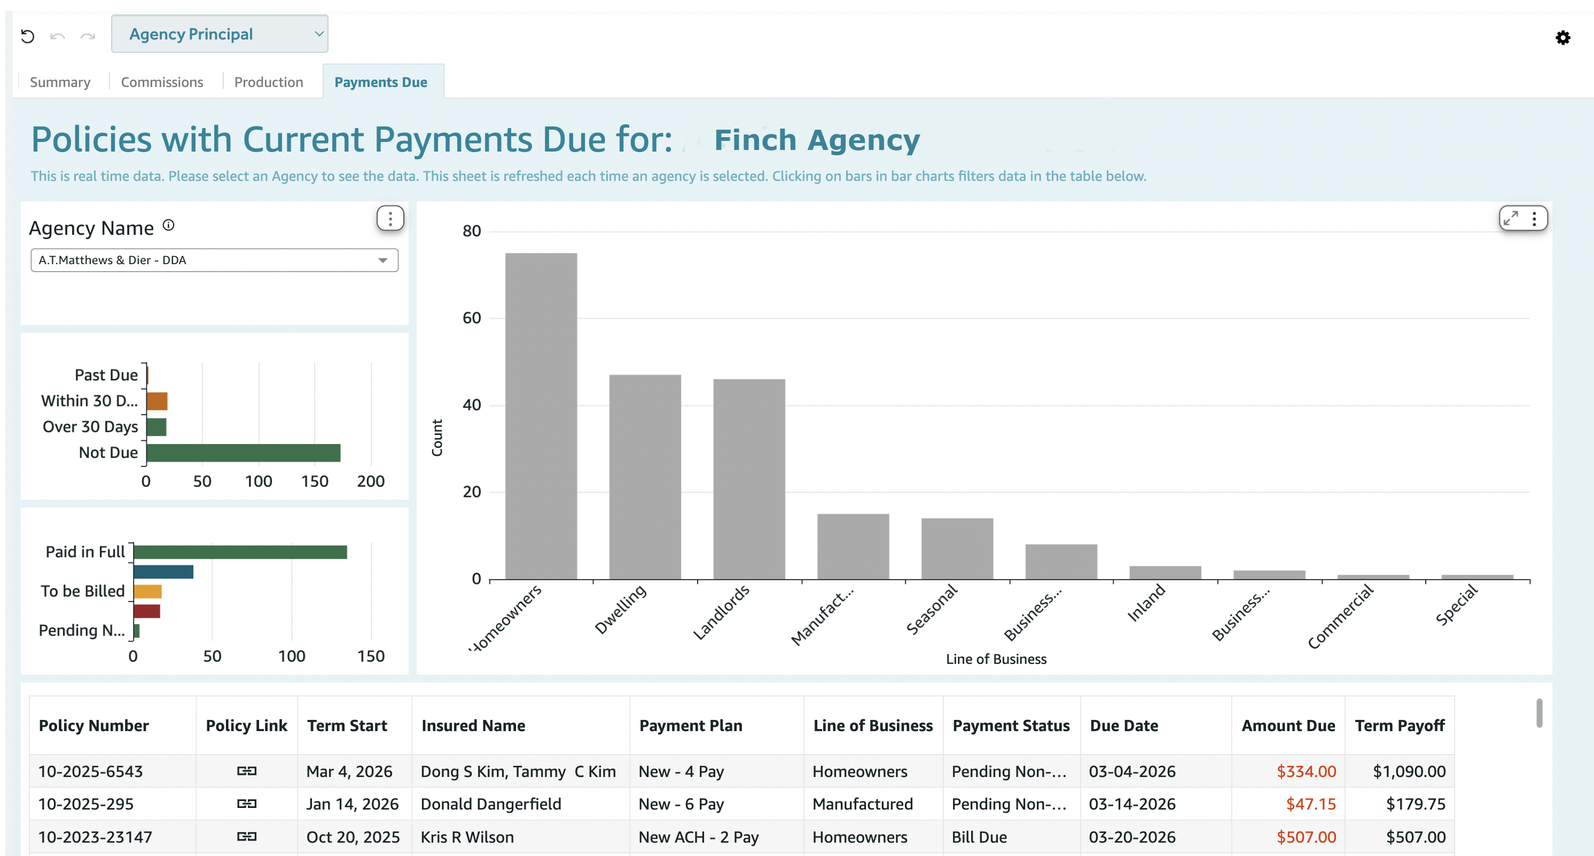This screenshot has width=1594, height=856.
Task: Open policy link icon for 10-2025-6543
Action: pyautogui.click(x=246, y=771)
